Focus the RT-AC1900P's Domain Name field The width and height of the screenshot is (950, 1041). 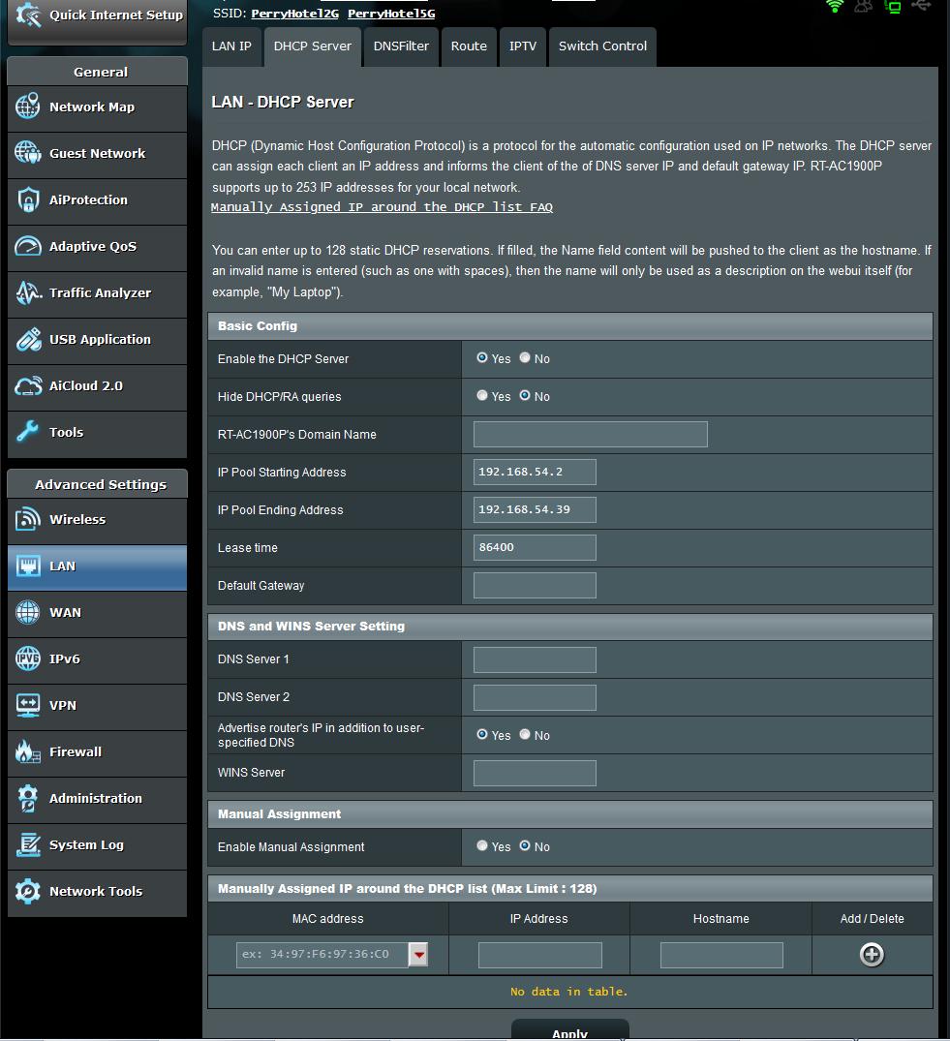[x=590, y=434]
